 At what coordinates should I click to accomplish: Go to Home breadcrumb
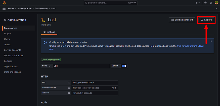pyautogui.click(x=11, y=9)
